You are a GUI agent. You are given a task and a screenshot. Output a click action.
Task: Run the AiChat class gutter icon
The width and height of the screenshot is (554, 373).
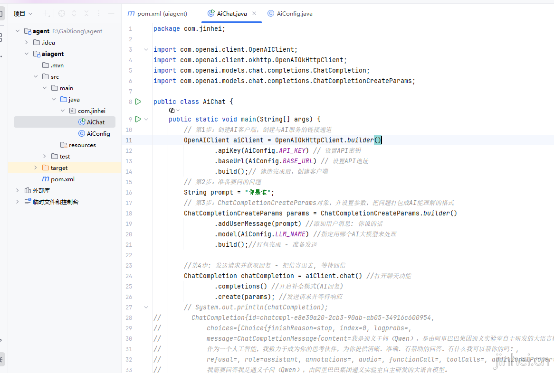139,102
